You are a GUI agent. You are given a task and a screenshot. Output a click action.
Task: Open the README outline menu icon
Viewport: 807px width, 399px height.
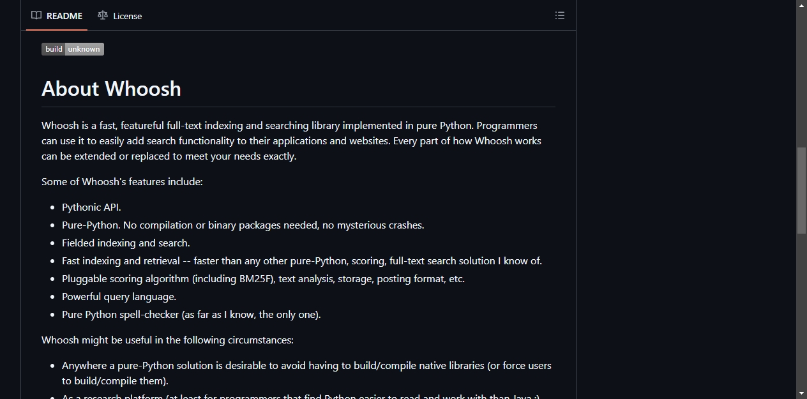click(x=560, y=16)
